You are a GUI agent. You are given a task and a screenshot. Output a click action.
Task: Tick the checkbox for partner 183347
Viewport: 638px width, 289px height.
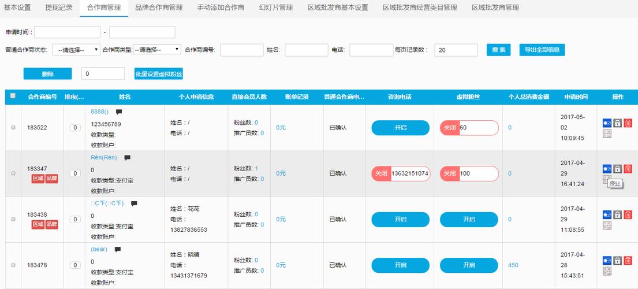(13, 173)
